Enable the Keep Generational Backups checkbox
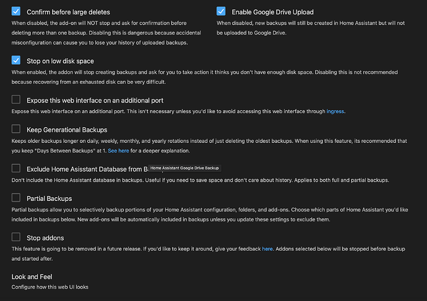The image size is (427, 301). (16, 129)
